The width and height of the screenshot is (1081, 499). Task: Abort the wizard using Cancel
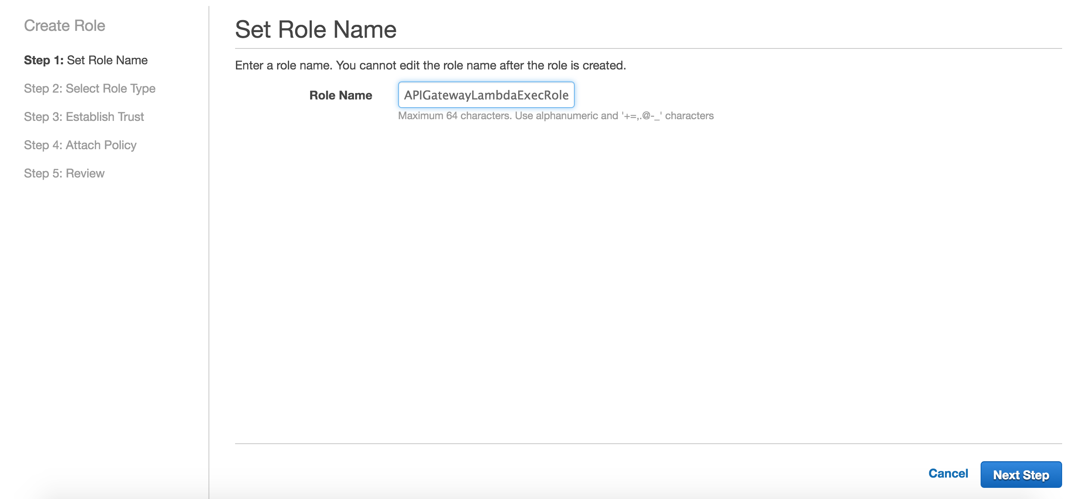948,473
